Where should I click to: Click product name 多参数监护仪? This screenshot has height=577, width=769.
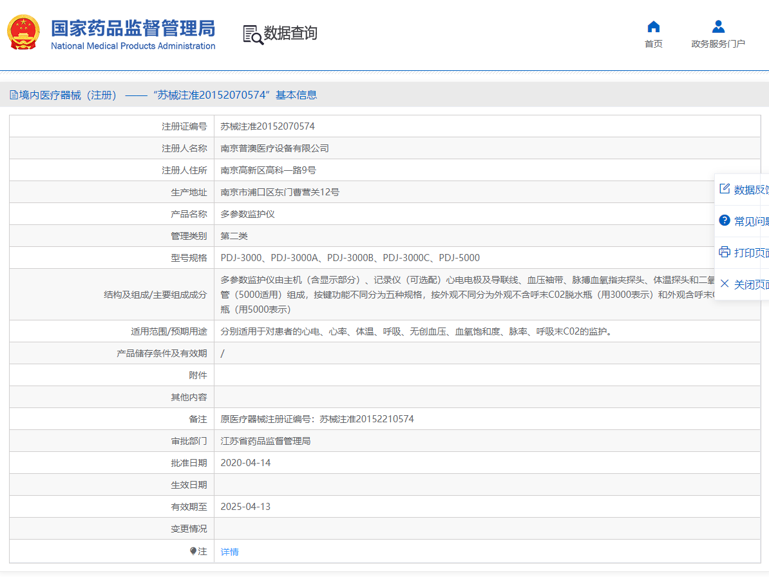point(248,214)
